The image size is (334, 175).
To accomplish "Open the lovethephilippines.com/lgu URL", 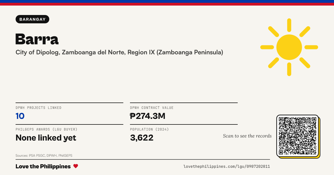I will [227, 166].
